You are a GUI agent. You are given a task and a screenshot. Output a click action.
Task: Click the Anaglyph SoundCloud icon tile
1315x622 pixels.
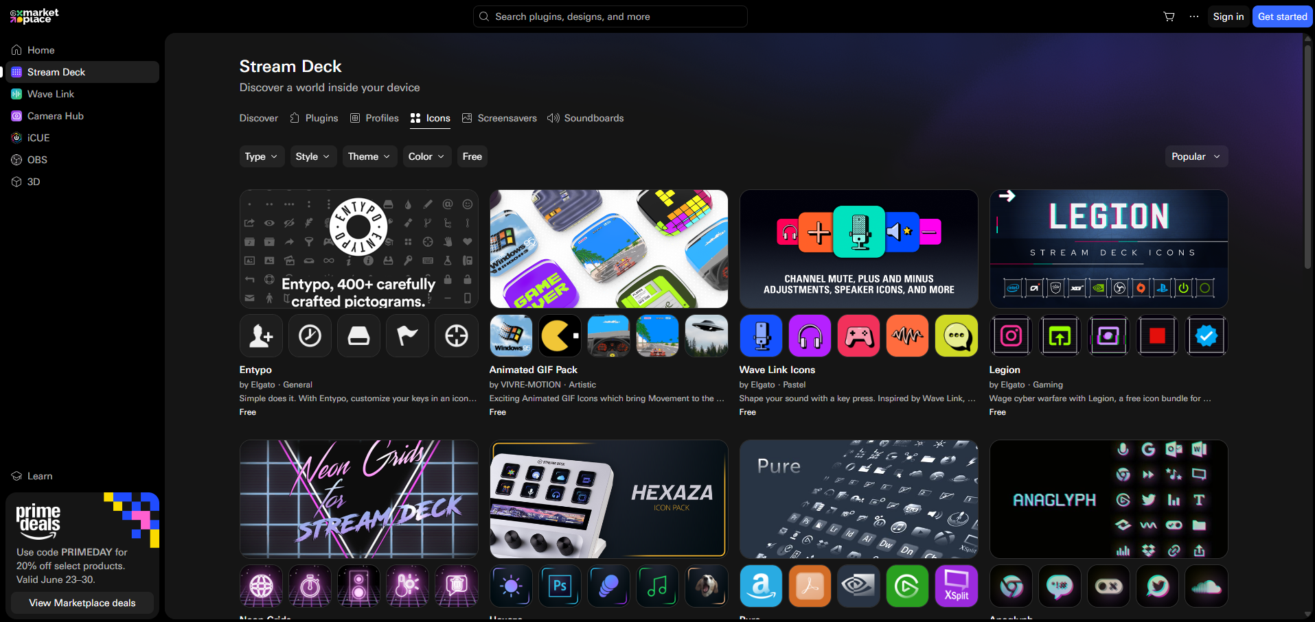[x=1206, y=586]
